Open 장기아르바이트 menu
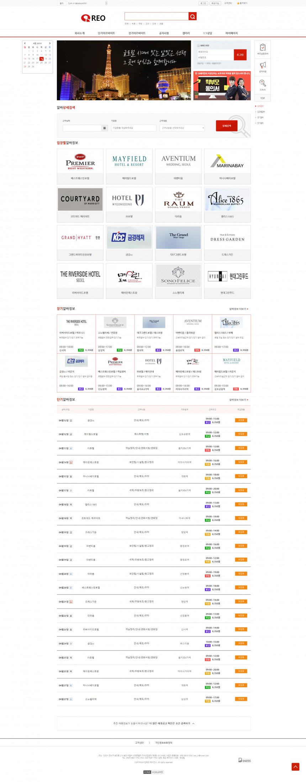The width and height of the screenshot is (306, 782). click(x=137, y=33)
